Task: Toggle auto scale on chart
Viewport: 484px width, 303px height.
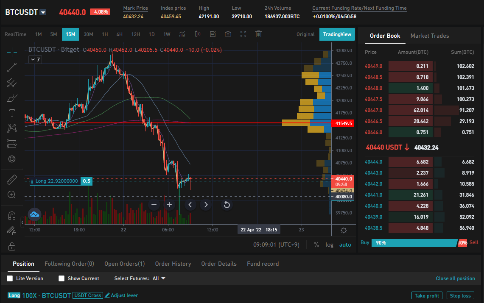Action: point(345,245)
